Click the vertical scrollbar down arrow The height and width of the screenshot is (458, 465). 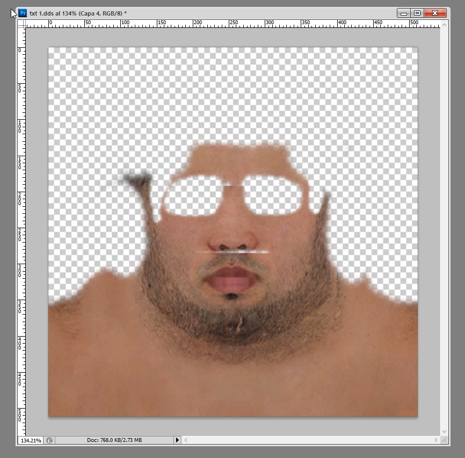[x=444, y=432]
